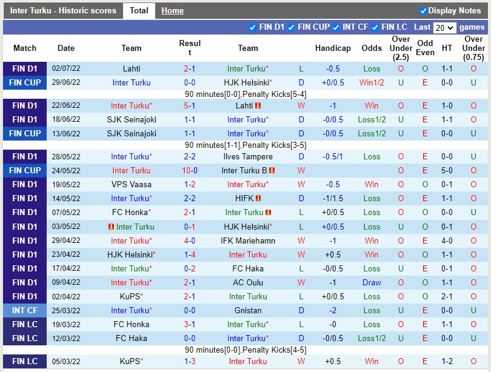Open SJK Seinajoki link in 13/06/22 row
This screenshot has height=372, width=491.
[x=132, y=134]
